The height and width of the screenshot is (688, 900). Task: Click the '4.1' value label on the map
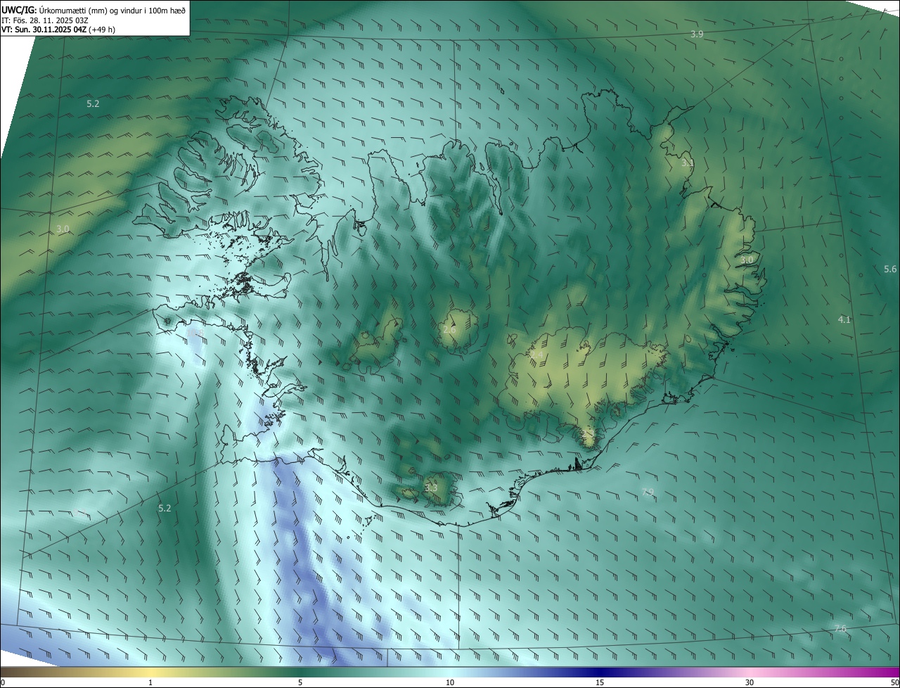tap(844, 320)
